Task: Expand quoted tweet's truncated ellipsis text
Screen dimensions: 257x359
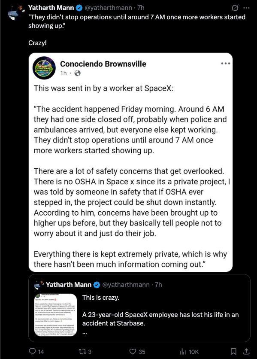Action: tap(85, 334)
